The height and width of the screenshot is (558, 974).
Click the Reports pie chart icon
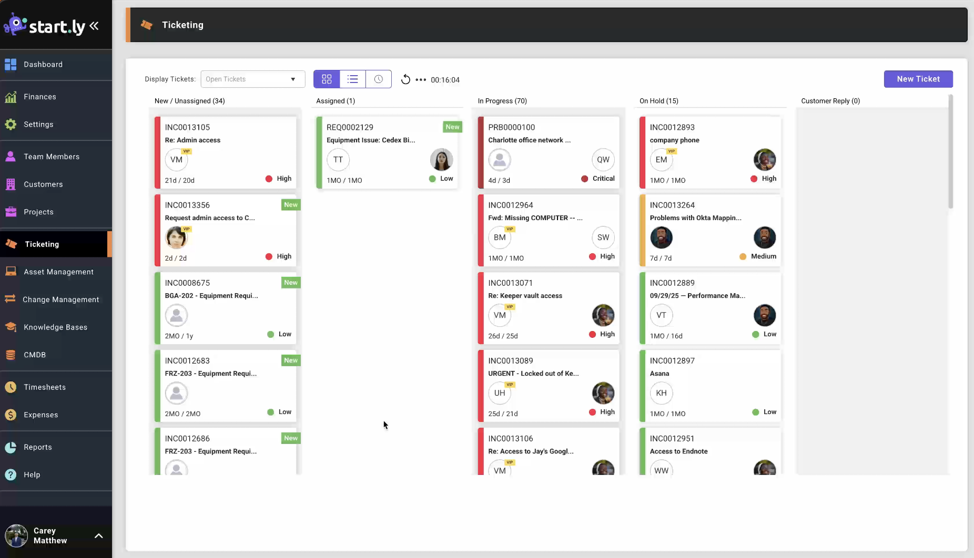tap(11, 447)
